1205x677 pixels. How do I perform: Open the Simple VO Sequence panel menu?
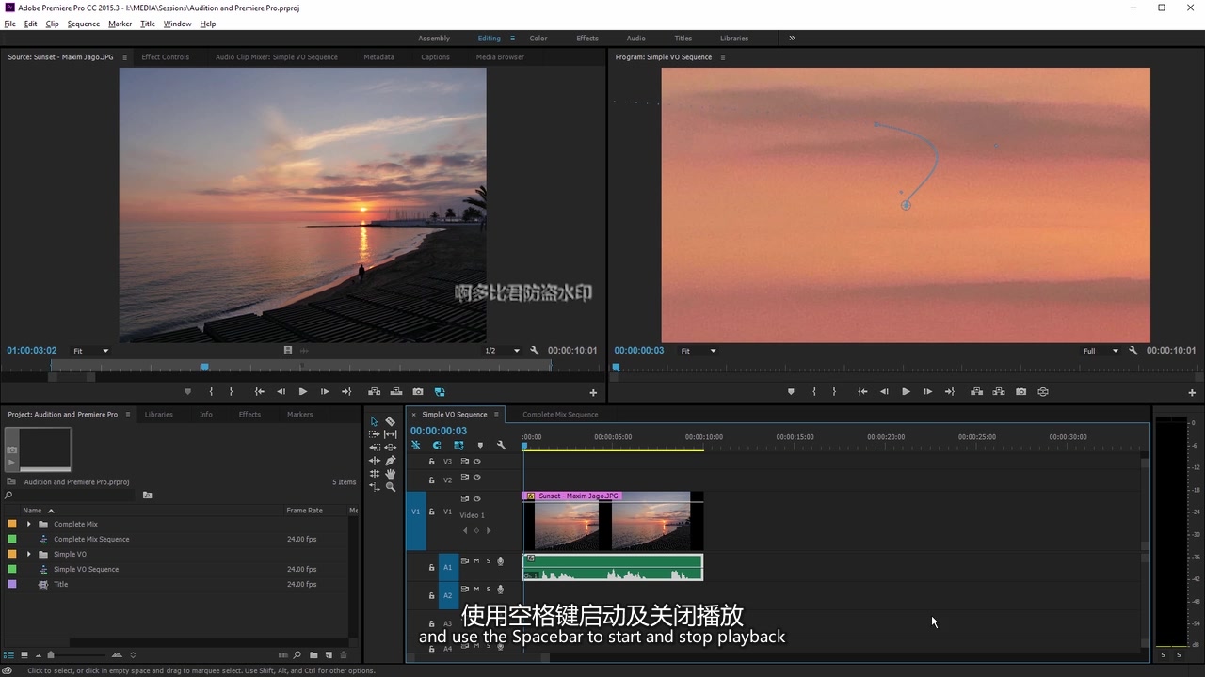click(496, 414)
